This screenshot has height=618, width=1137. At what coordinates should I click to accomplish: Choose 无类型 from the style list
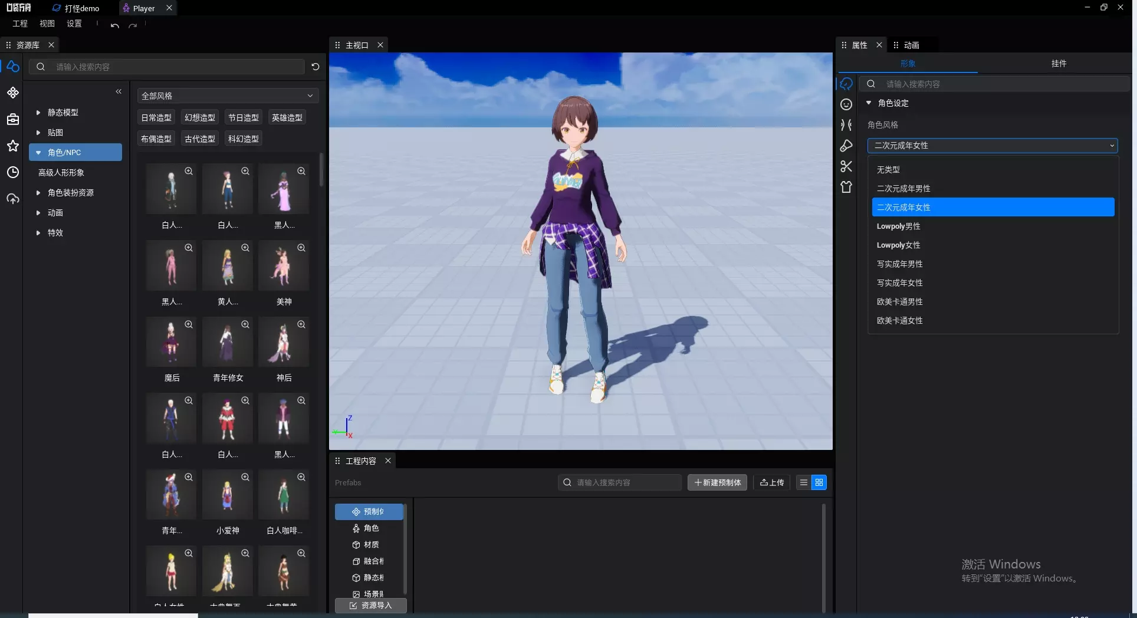[993, 169]
